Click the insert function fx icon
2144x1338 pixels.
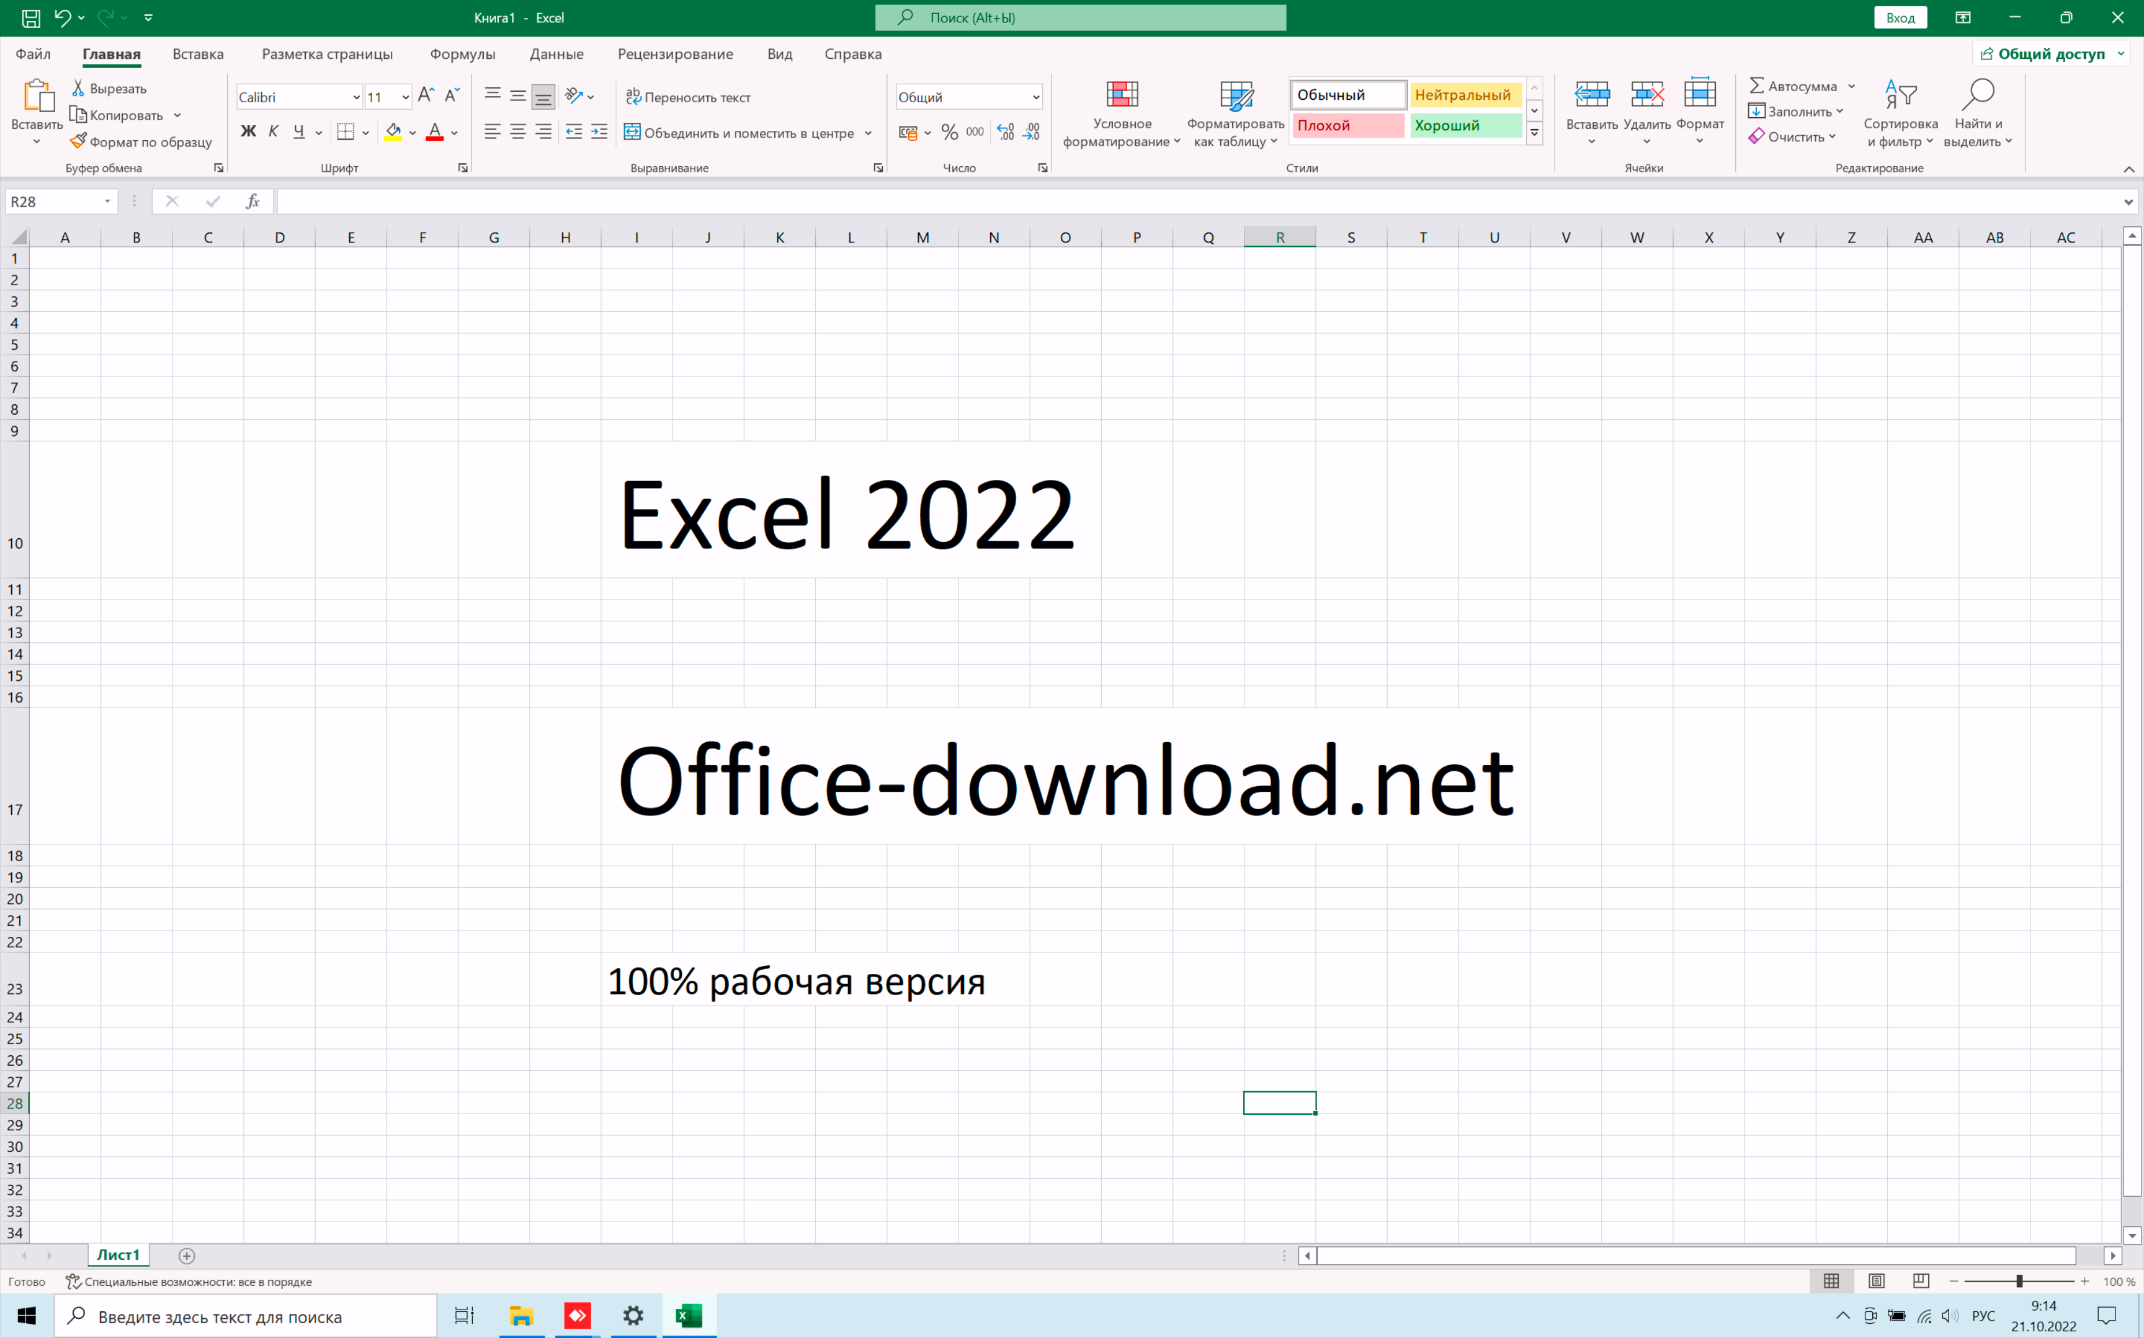click(252, 202)
